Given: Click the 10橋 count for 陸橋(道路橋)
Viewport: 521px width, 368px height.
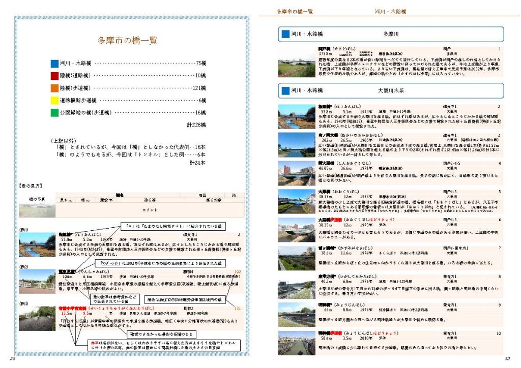Looking at the screenshot, I should pos(200,76).
